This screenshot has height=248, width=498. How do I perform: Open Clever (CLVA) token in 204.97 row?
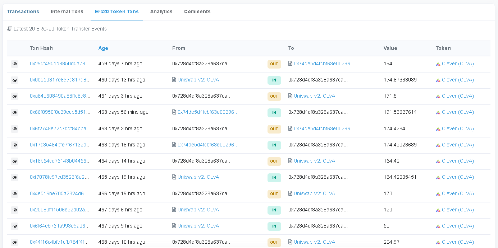coord(458,242)
